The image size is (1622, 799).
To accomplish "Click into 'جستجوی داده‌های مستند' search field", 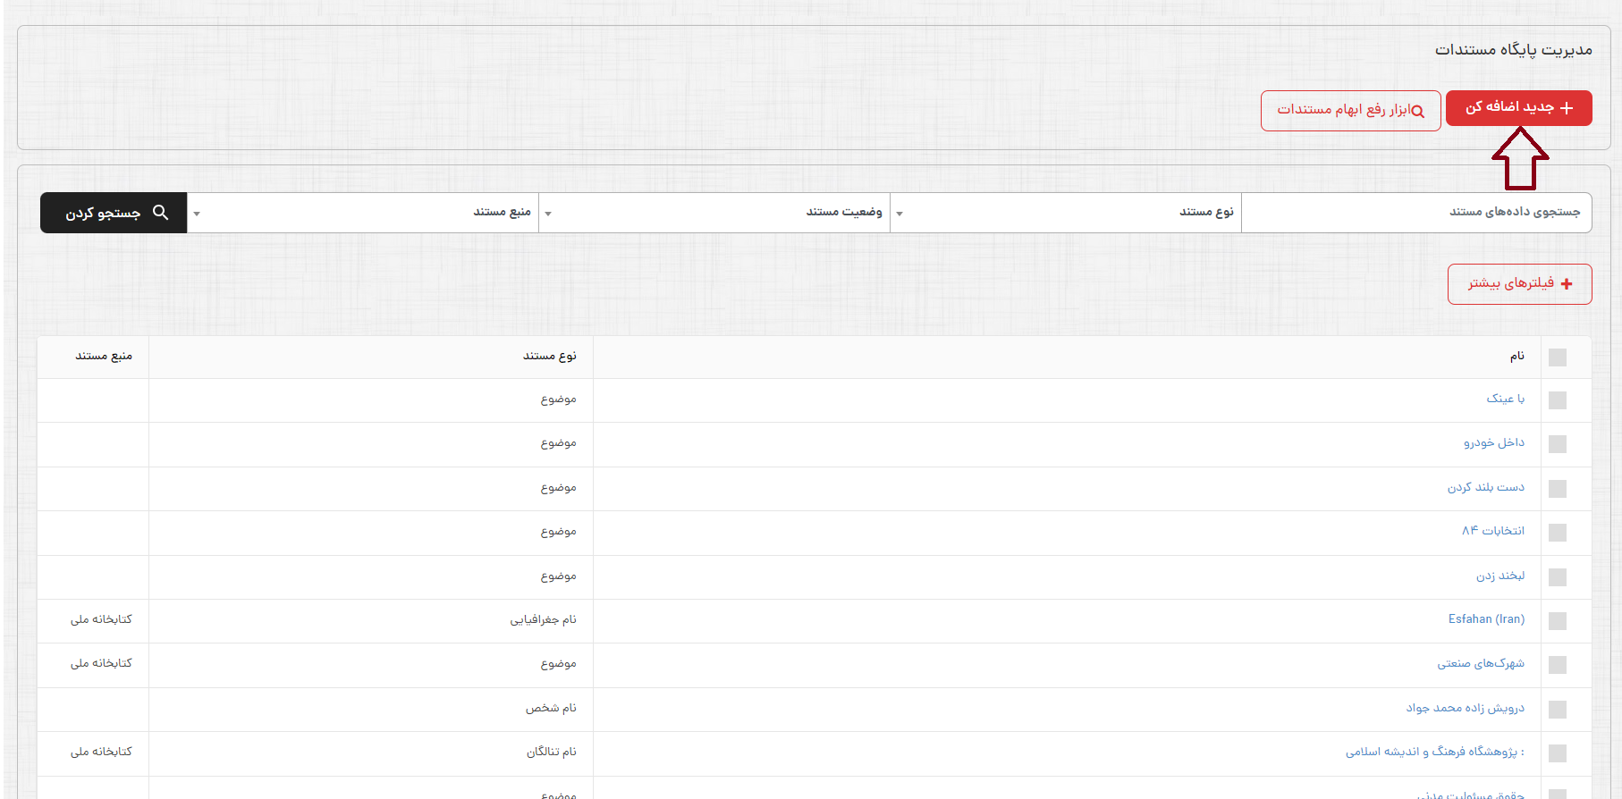I will pyautogui.click(x=1416, y=213).
